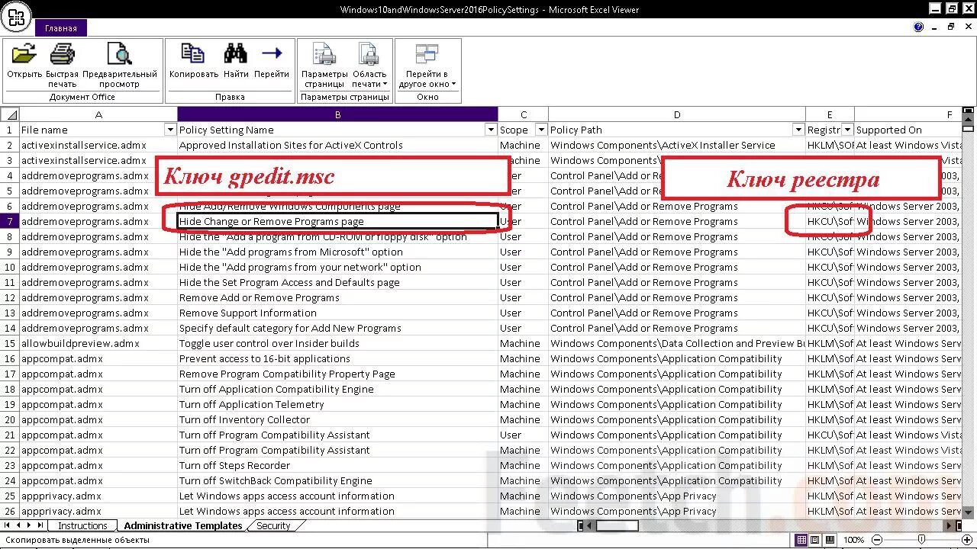Click the 100% zoom level
977x549 pixels.
(854, 540)
